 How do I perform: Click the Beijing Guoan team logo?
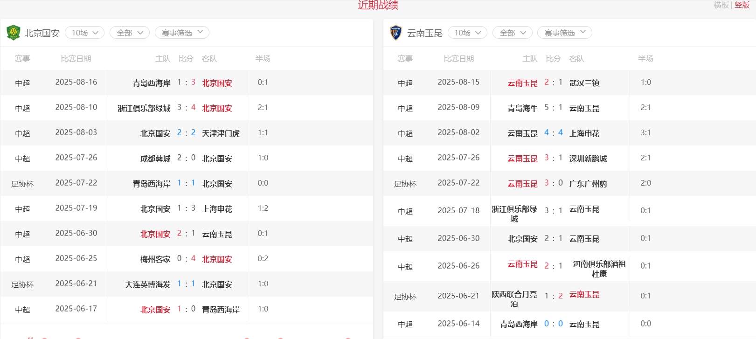[13, 33]
